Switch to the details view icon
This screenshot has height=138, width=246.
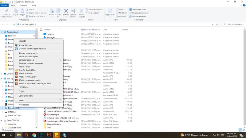pyautogui.click(x=240, y=130)
